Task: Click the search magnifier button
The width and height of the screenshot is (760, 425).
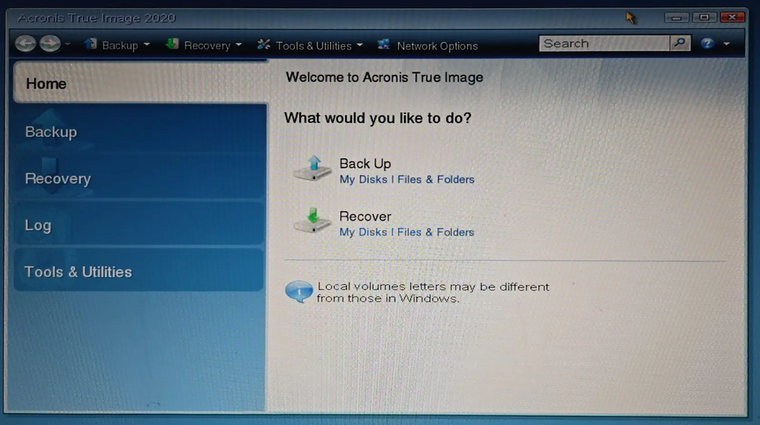Action: point(680,43)
